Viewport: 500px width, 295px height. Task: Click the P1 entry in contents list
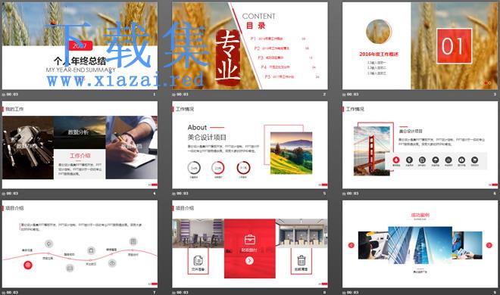(267, 39)
